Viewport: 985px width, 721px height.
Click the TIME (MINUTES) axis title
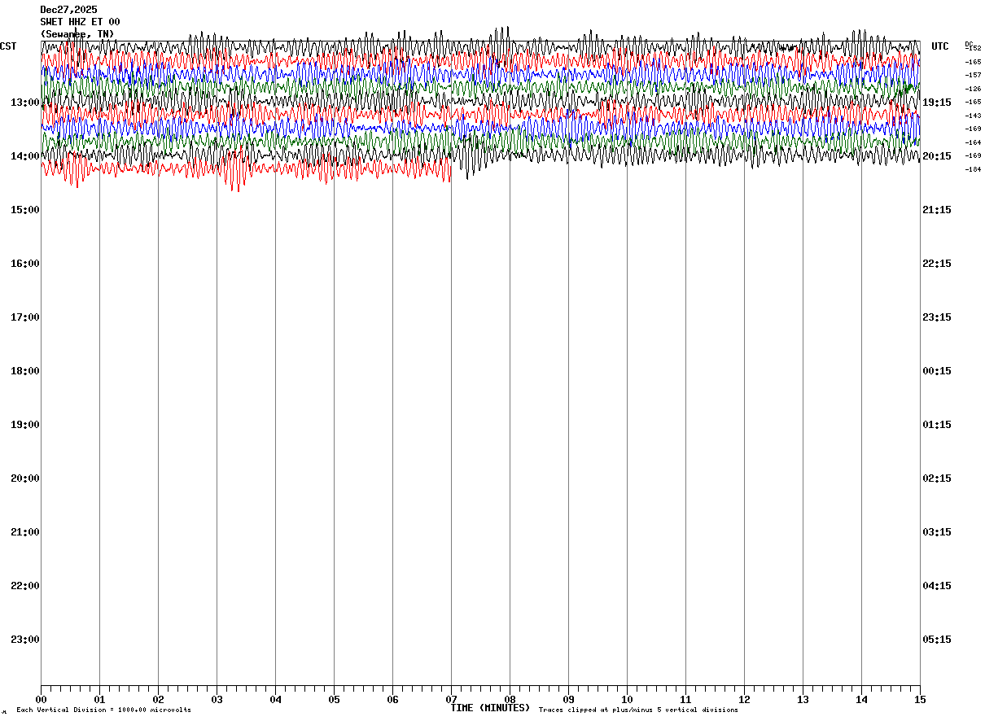[490, 708]
